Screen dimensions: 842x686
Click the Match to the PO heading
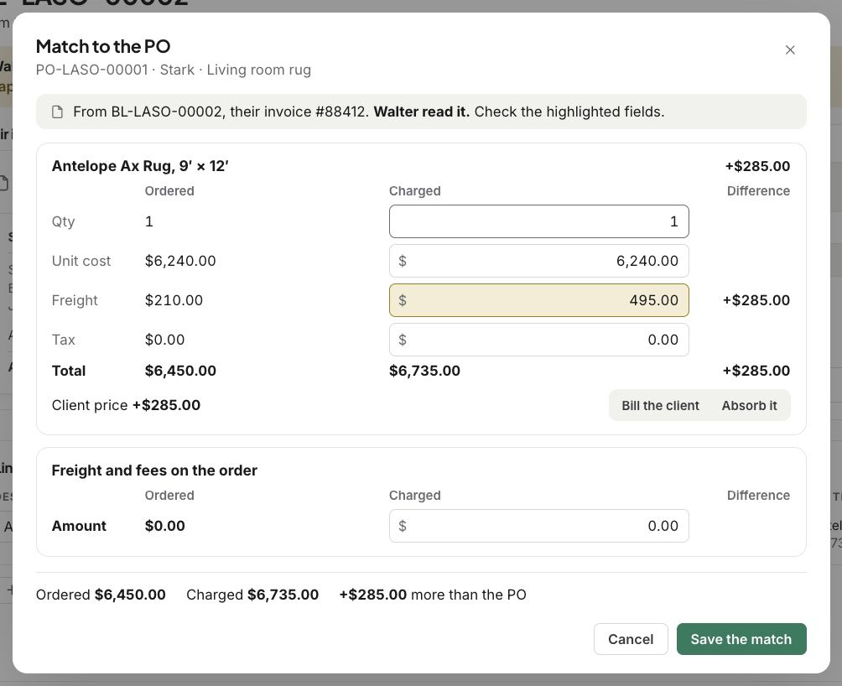tap(103, 47)
